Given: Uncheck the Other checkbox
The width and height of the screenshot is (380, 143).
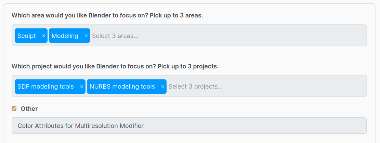Looking at the screenshot, I should pyautogui.click(x=14, y=108).
